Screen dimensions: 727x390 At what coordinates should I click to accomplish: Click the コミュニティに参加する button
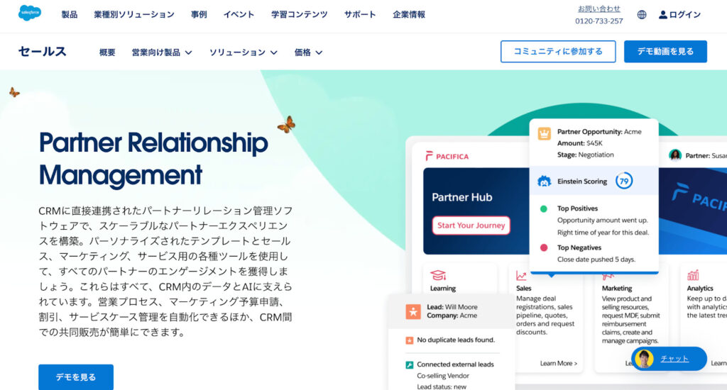(x=558, y=52)
